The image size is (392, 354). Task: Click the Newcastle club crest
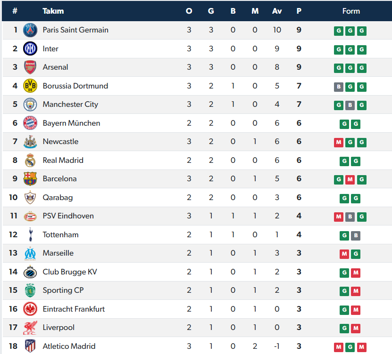(x=30, y=142)
